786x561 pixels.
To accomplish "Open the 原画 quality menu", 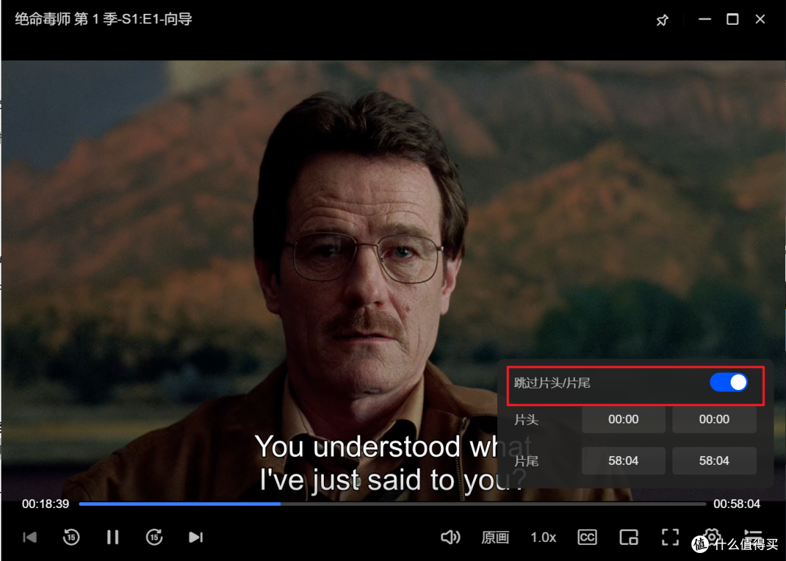I will click(496, 538).
